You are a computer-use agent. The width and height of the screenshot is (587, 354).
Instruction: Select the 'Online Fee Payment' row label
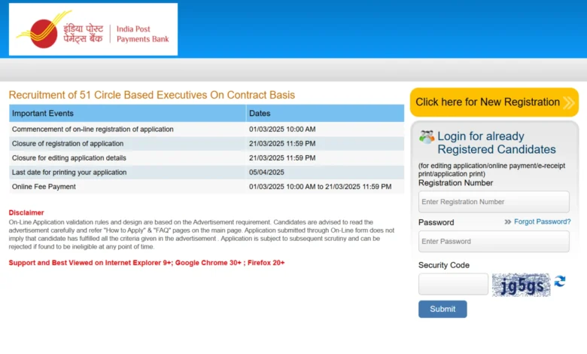point(44,187)
